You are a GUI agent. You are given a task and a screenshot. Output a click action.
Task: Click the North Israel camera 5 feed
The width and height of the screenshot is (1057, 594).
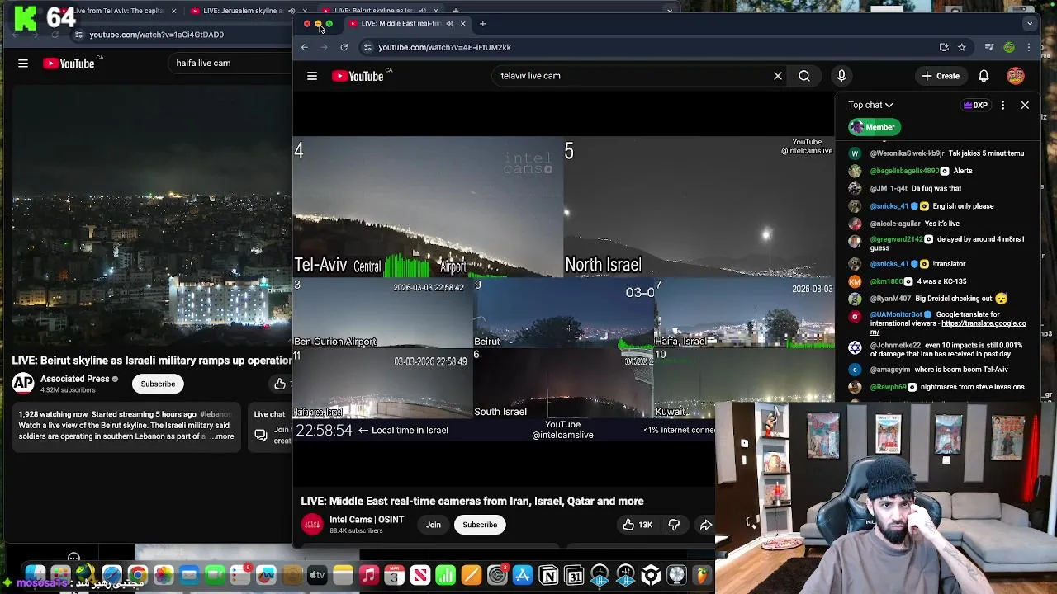pyautogui.click(x=699, y=207)
